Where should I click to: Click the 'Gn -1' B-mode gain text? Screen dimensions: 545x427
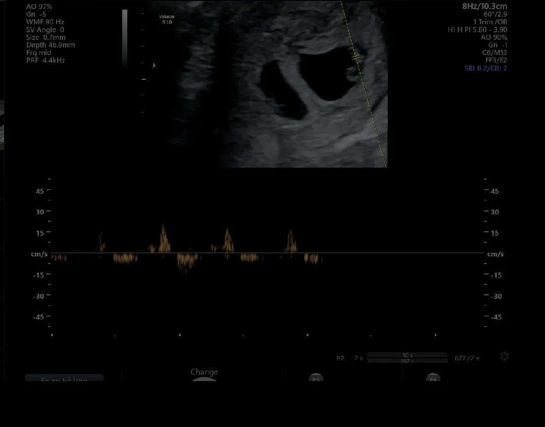point(498,45)
